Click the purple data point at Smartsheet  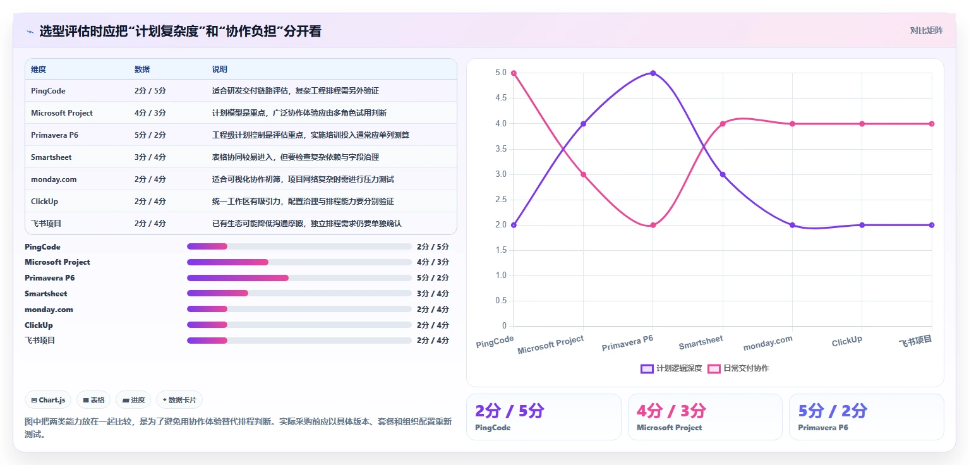coord(723,174)
